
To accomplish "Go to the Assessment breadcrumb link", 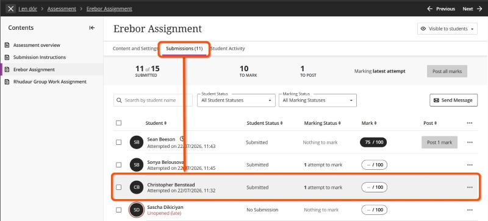I will 62,9.
